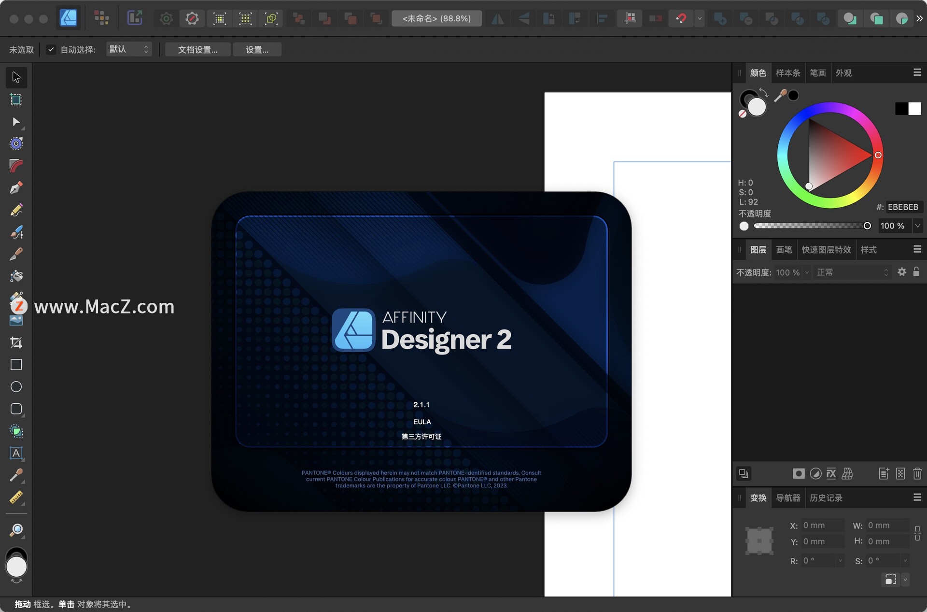The width and height of the screenshot is (927, 612).
Task: Open layer settings gear icon
Action: click(901, 272)
